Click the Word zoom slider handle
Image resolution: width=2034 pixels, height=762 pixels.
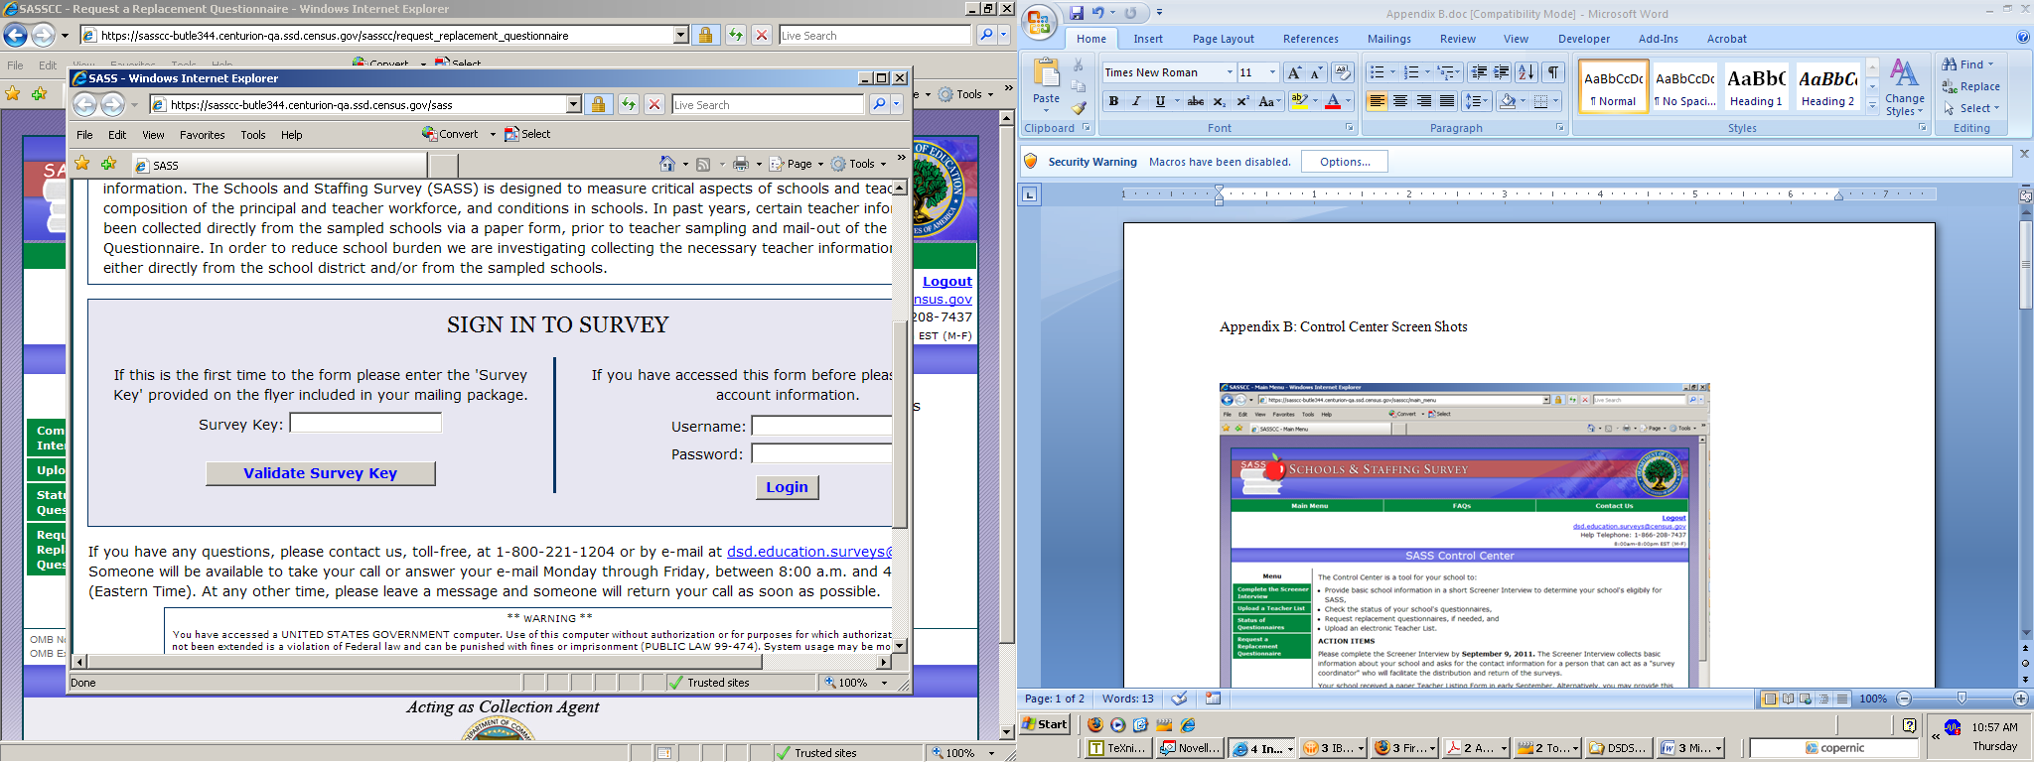tap(1961, 698)
